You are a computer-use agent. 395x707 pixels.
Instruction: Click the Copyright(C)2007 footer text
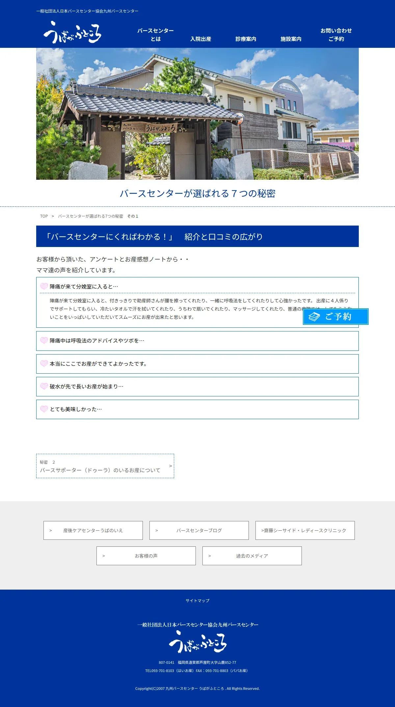click(x=197, y=689)
